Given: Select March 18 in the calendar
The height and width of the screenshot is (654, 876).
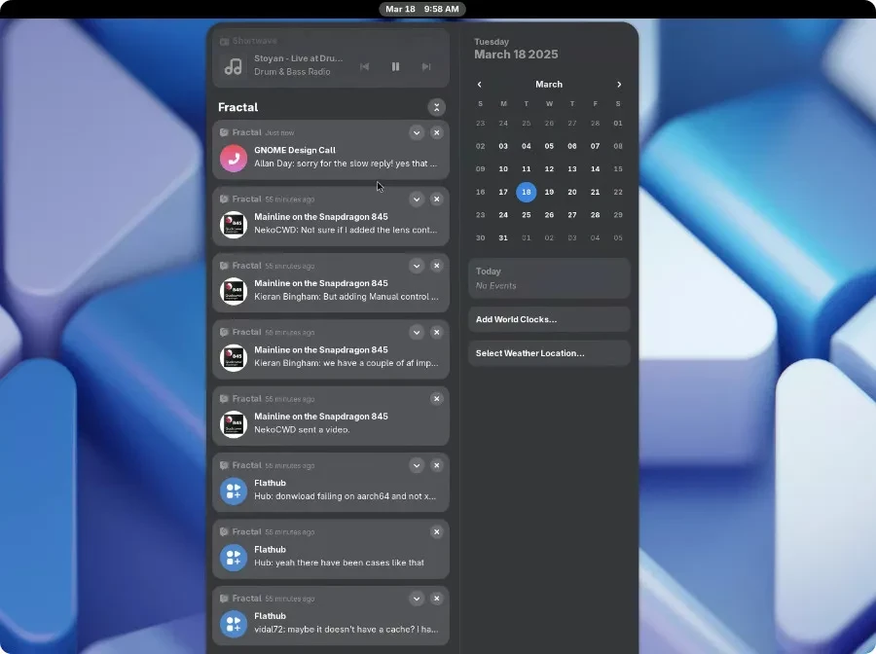Looking at the screenshot, I should coord(526,192).
